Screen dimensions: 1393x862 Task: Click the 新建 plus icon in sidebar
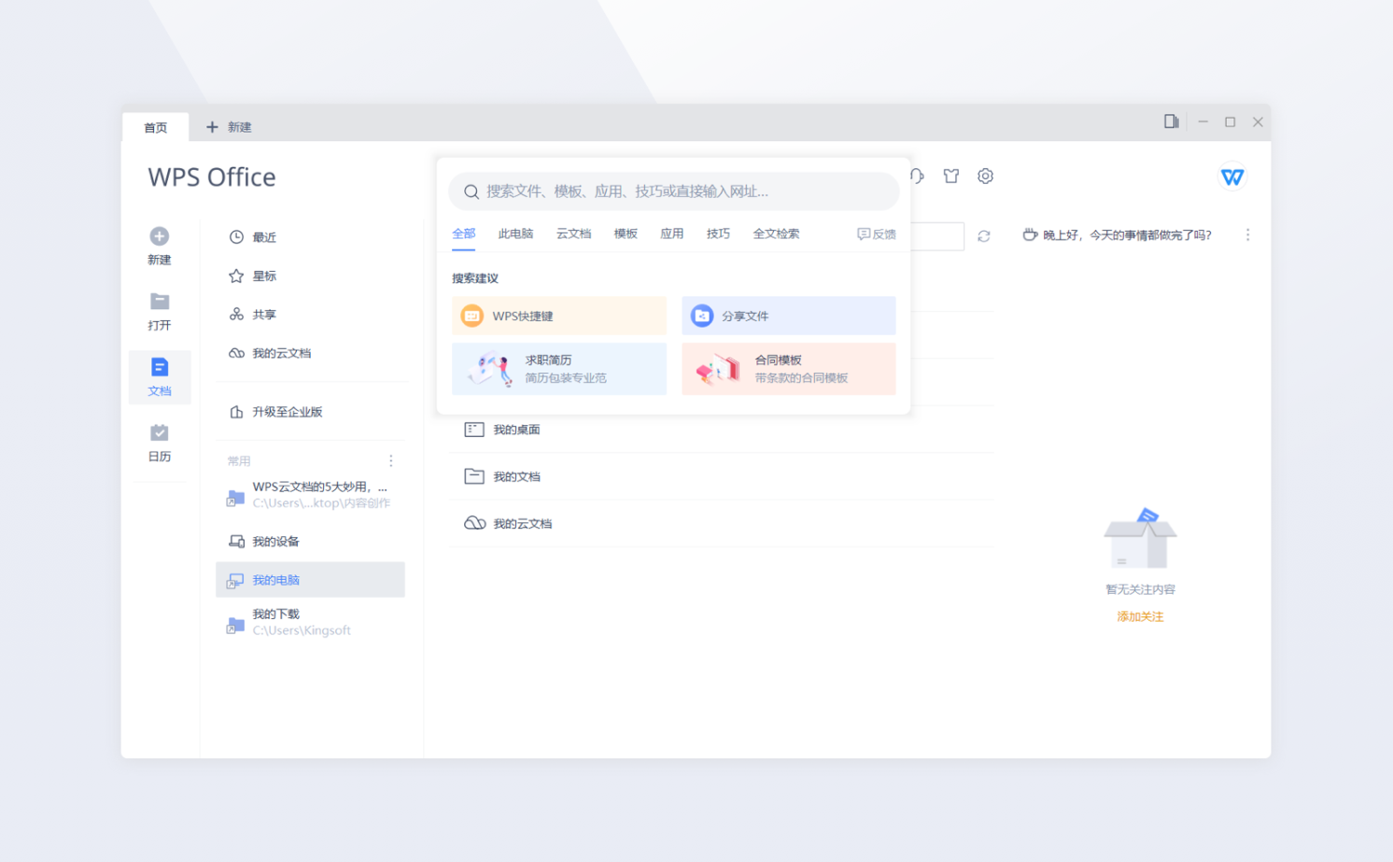(x=160, y=236)
